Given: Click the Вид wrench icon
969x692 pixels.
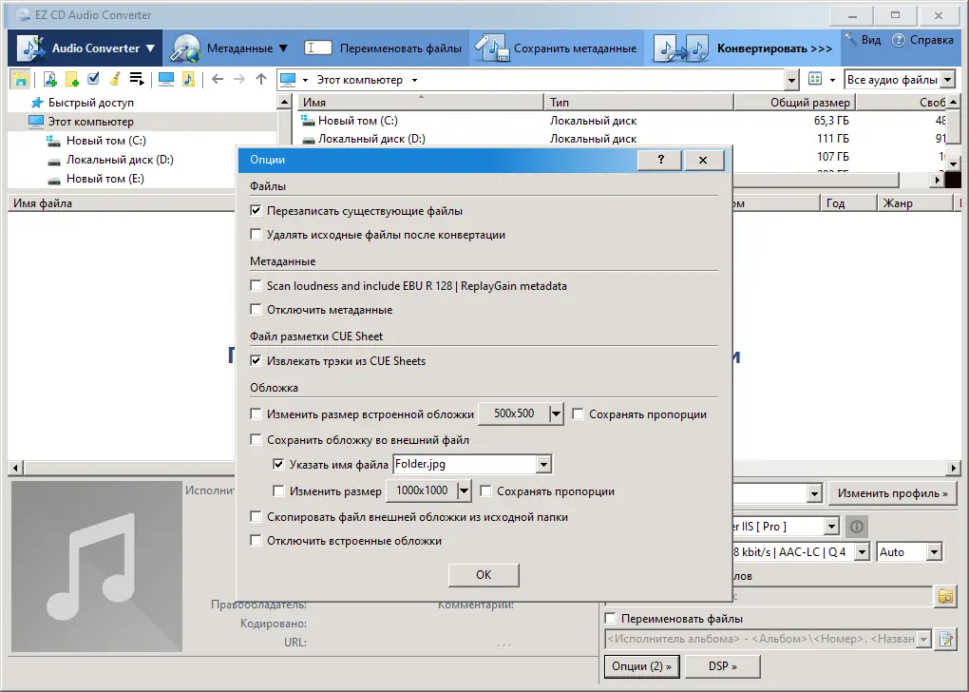Looking at the screenshot, I should coord(850,39).
